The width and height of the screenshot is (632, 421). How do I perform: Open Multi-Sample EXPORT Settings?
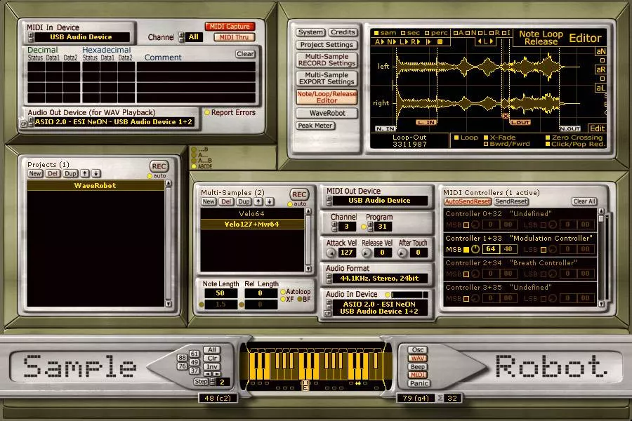tap(327, 78)
